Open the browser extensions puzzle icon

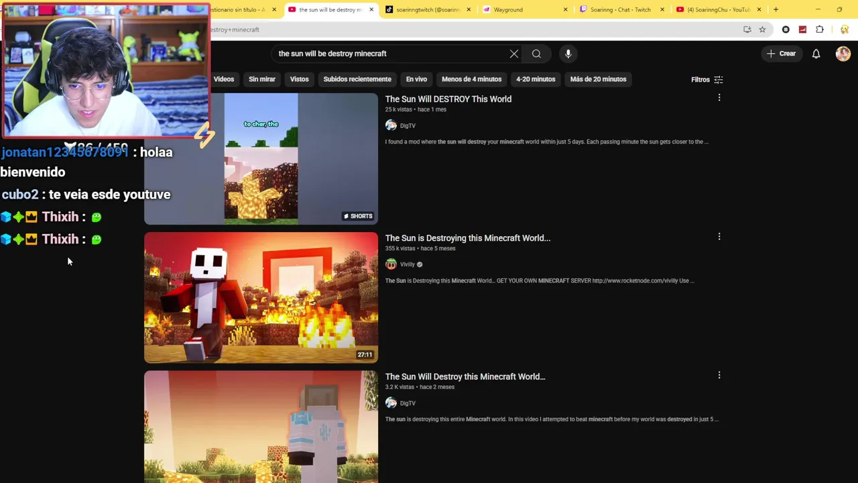click(x=820, y=30)
